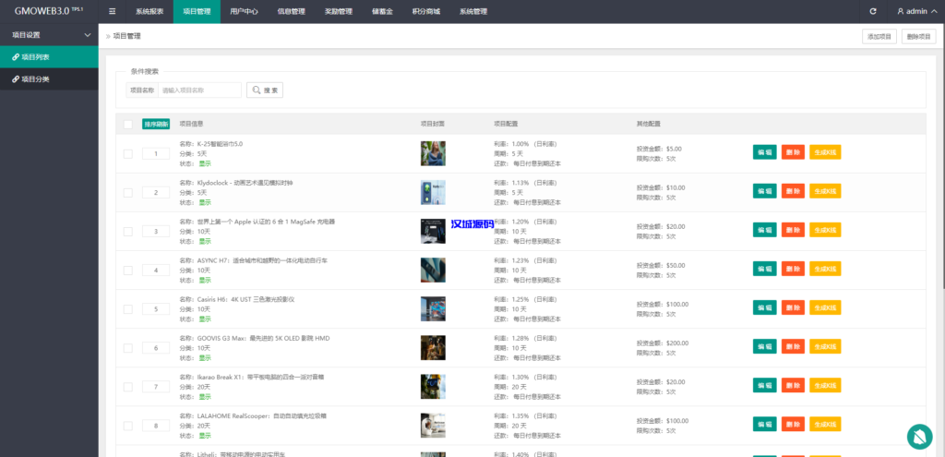The width and height of the screenshot is (945, 457).
Task: Open the 积分商城 menu item
Action: tap(425, 11)
